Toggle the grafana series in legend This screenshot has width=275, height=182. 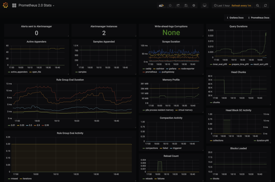coord(173,69)
